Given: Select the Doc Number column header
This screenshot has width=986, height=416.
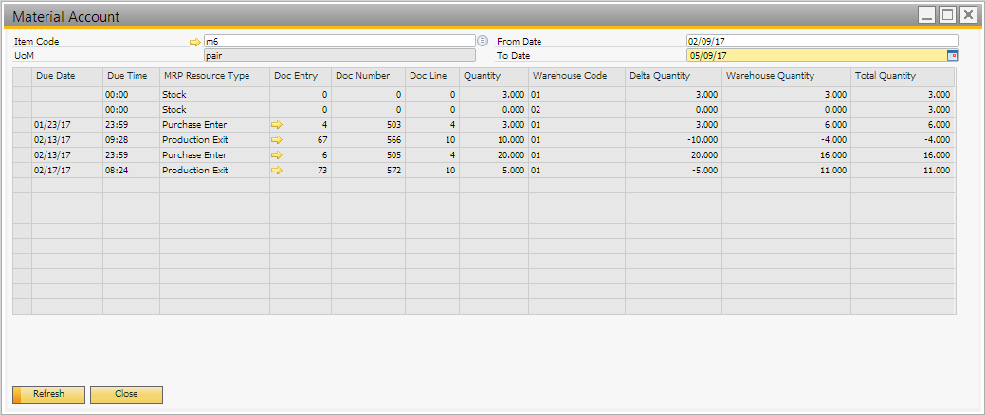Looking at the screenshot, I should pos(368,76).
